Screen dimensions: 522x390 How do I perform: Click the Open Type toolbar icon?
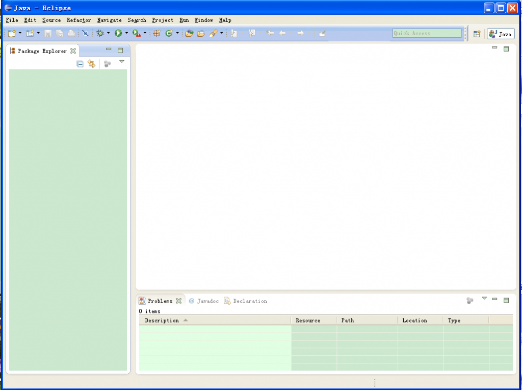pos(189,33)
